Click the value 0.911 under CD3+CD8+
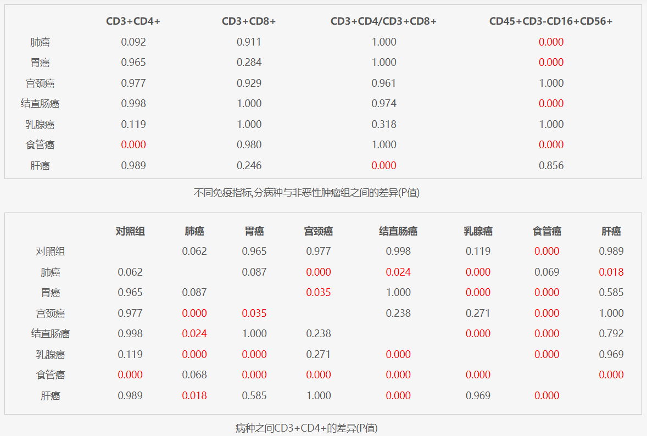This screenshot has width=647, height=436. (x=249, y=42)
